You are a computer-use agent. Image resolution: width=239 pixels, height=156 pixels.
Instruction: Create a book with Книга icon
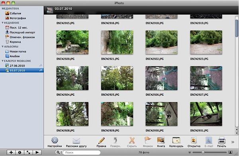coord(161,140)
